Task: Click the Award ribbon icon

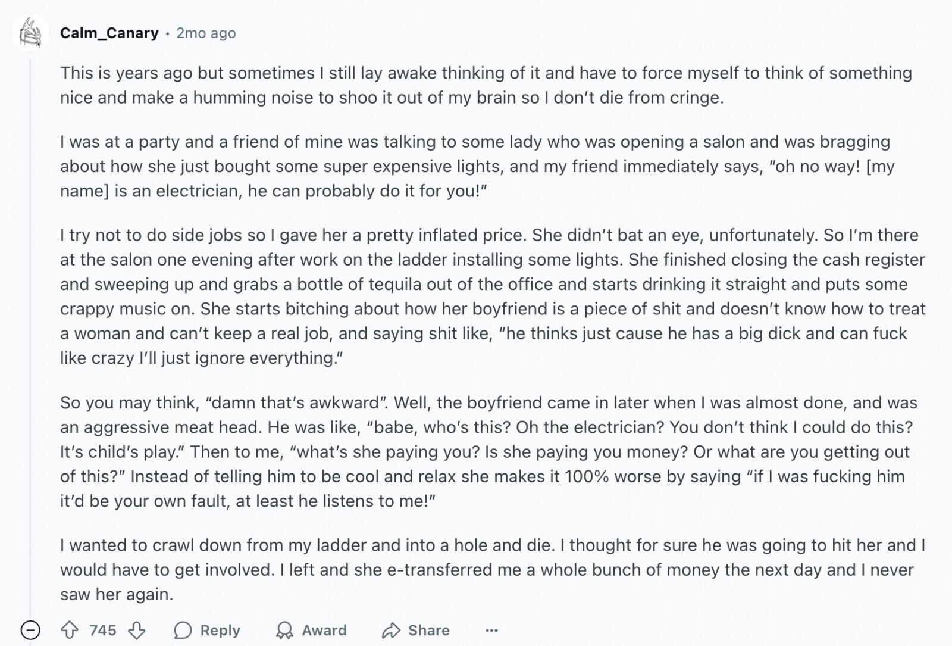Action: (285, 630)
